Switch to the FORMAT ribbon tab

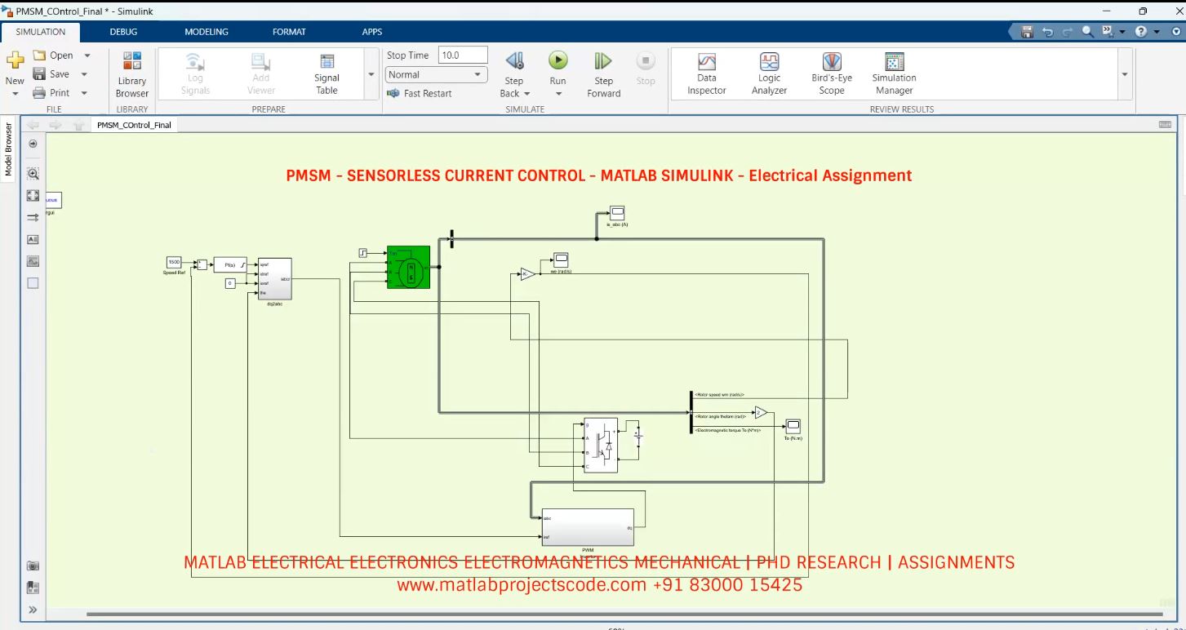(289, 32)
